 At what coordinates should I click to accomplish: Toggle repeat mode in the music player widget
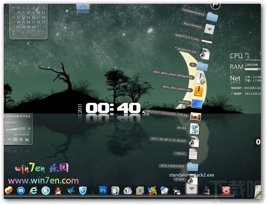point(15,140)
